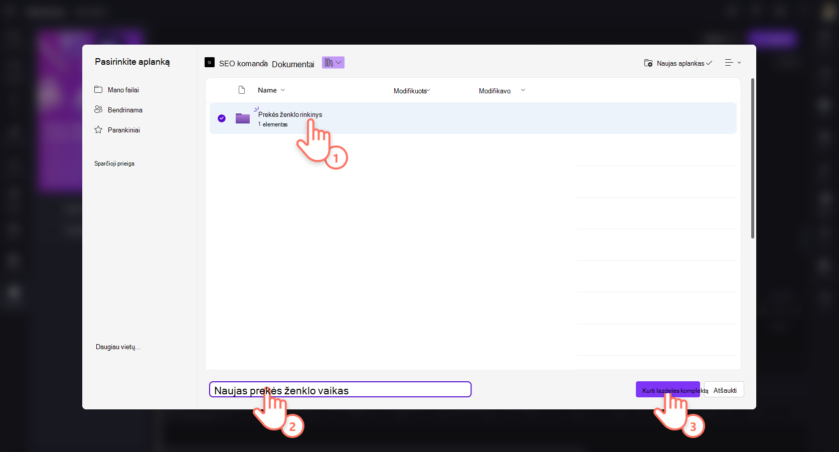This screenshot has width=839, height=452.
Task: Click the Mano failai folder icon
Action: pos(98,89)
